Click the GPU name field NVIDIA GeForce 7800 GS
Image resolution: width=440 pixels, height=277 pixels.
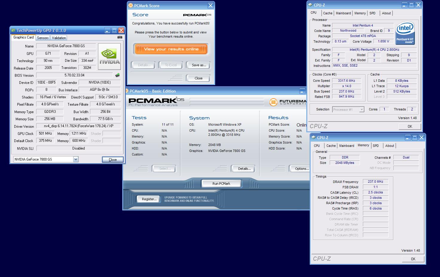66,46
